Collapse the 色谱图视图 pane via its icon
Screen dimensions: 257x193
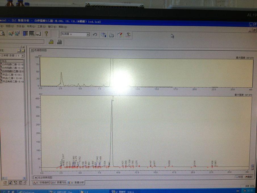click(32, 50)
